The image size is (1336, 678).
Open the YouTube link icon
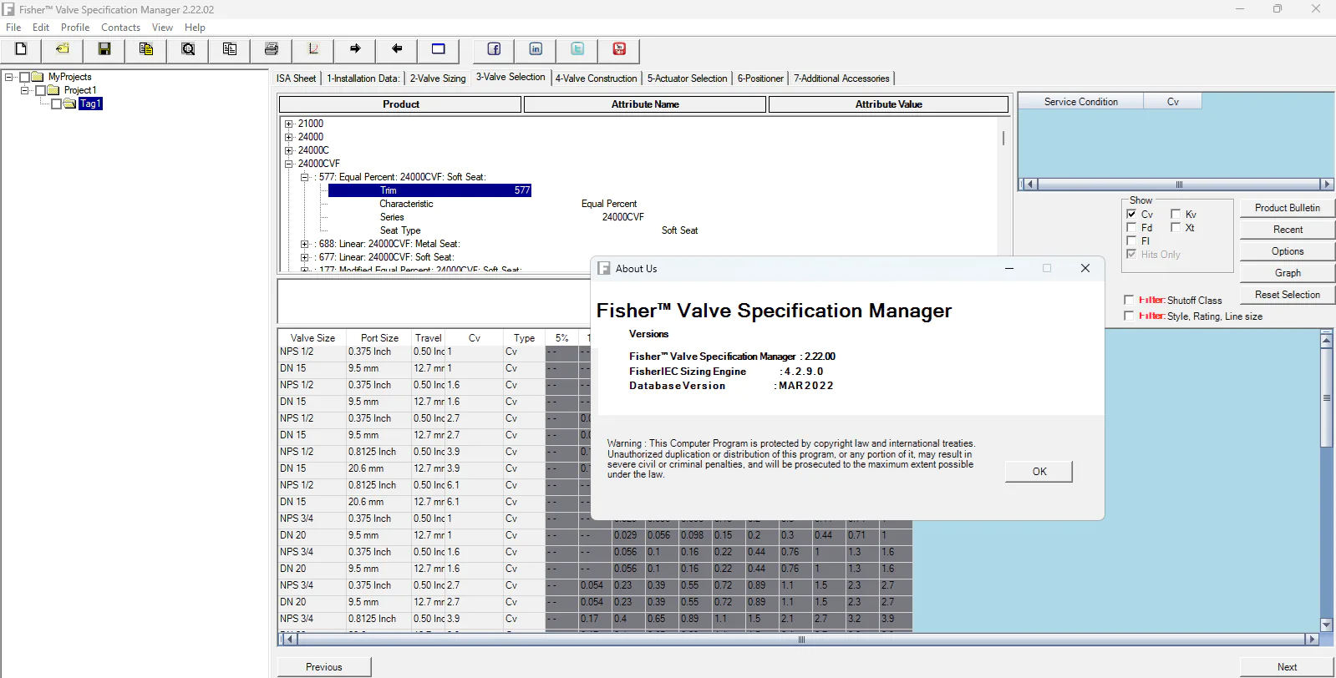click(619, 49)
